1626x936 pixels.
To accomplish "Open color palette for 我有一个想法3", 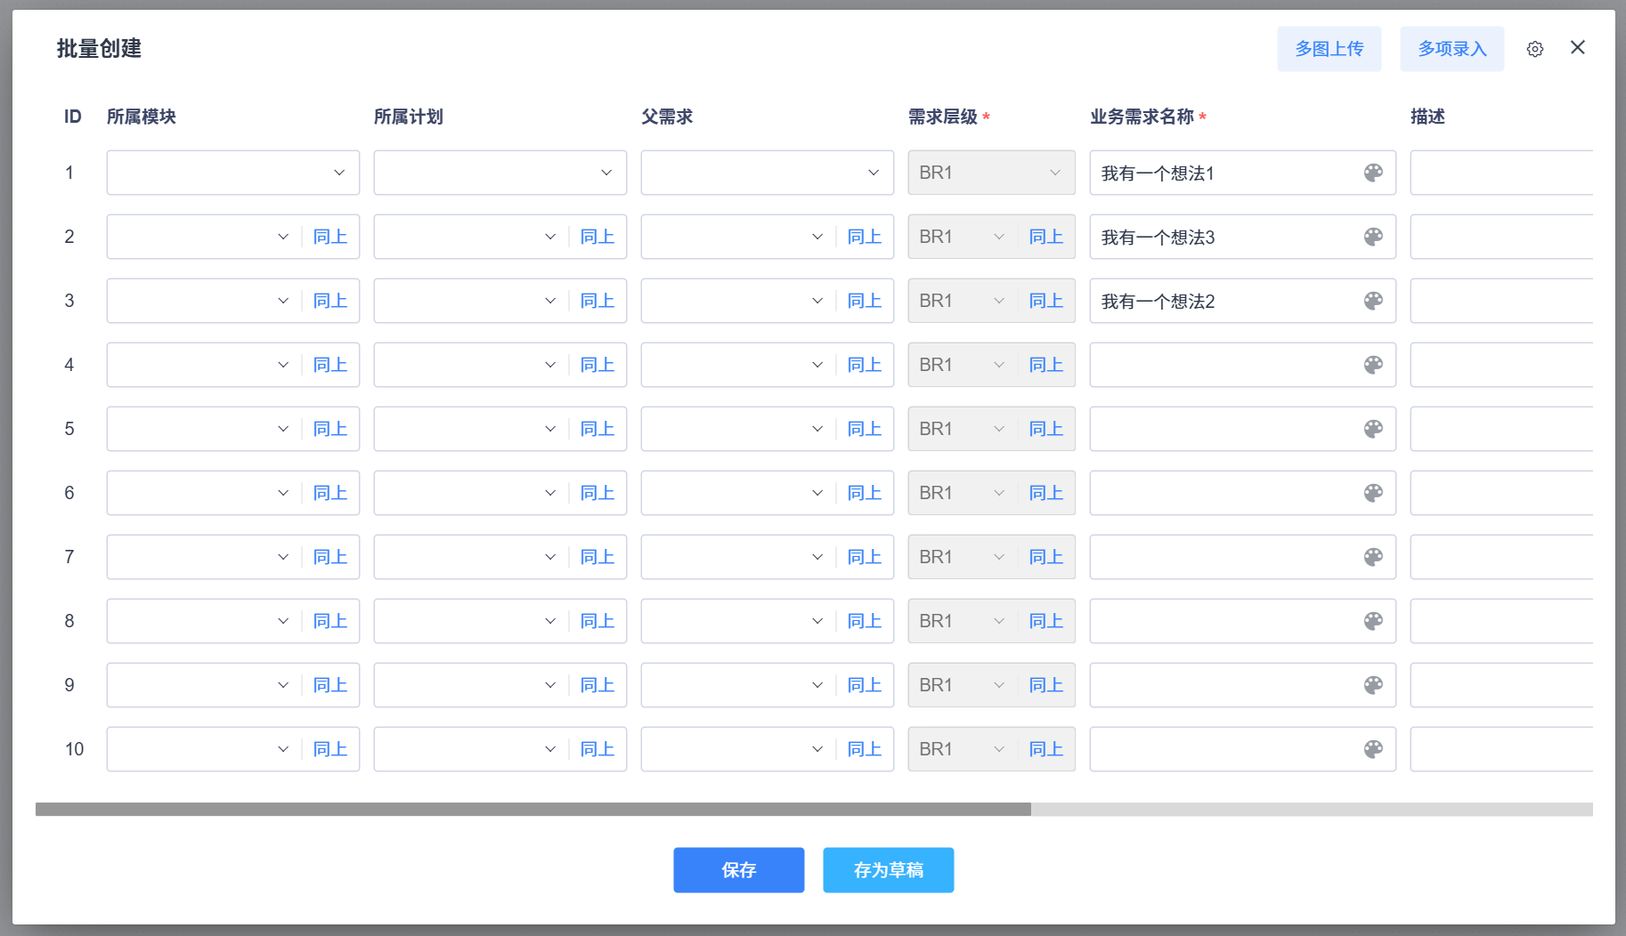I will coord(1373,237).
